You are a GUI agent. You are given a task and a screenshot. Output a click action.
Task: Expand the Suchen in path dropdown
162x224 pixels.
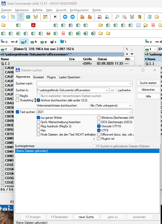(x=107, y=90)
